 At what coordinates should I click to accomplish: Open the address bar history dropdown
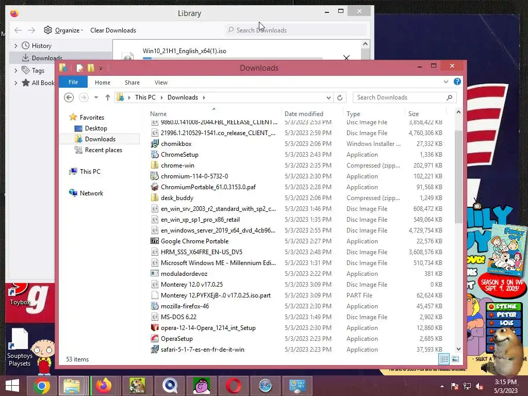click(x=328, y=97)
